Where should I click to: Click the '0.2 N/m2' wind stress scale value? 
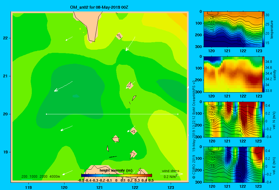(170, 177)
